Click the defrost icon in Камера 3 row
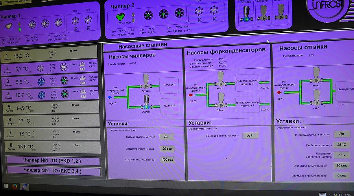Screen dimensions: 354x196 point(83,80)
